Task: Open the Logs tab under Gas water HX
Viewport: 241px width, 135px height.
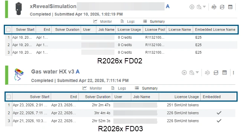Action: [x=119, y=88]
